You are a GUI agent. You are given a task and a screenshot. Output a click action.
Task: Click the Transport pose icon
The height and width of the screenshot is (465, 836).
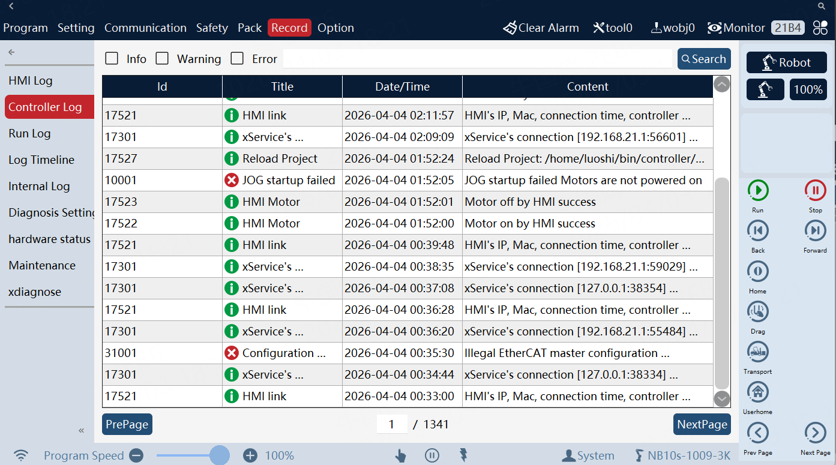(758, 352)
